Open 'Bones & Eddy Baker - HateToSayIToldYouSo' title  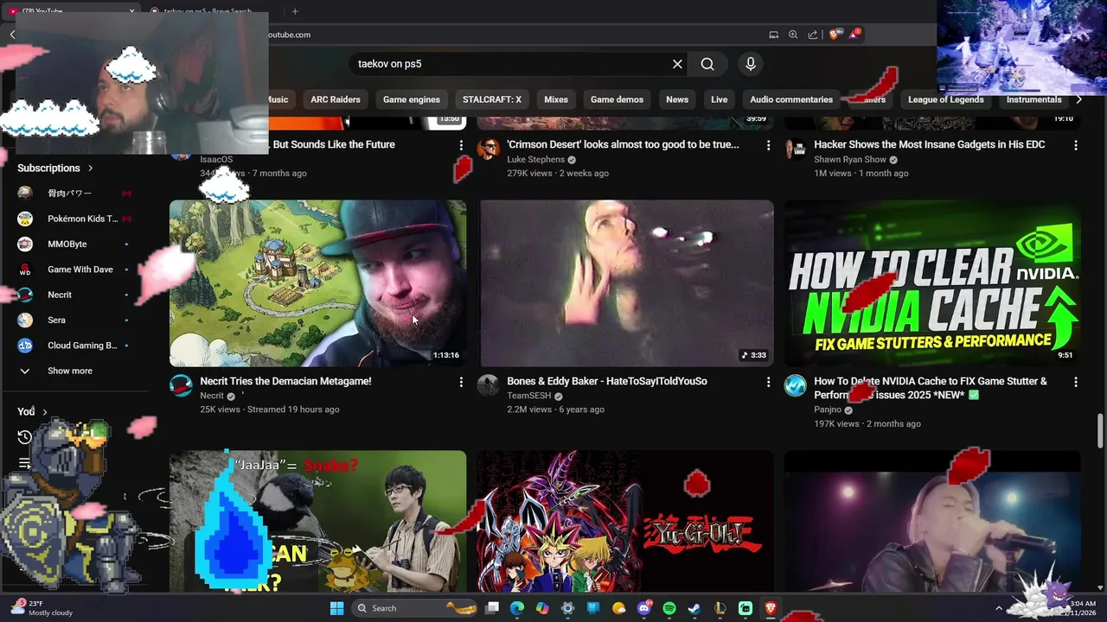607,381
